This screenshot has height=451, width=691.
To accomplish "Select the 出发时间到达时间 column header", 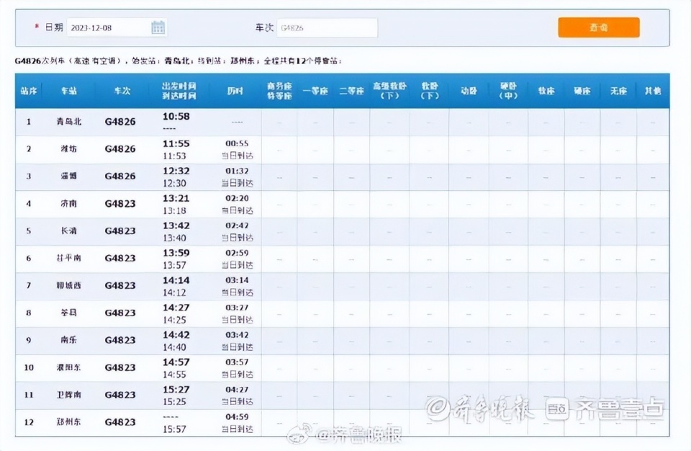I will click(177, 91).
